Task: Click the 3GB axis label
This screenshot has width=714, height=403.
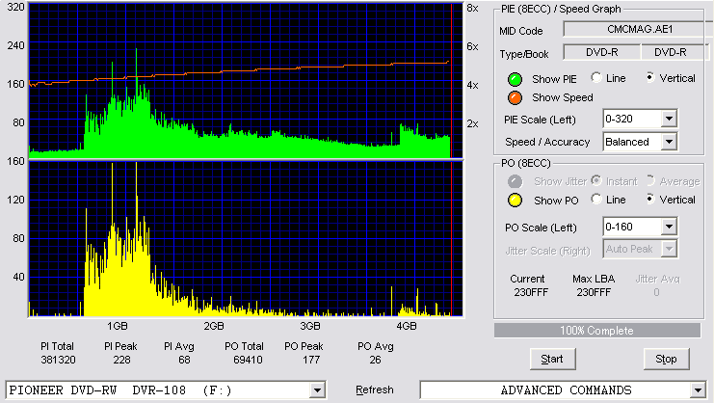Action: pyautogui.click(x=310, y=326)
